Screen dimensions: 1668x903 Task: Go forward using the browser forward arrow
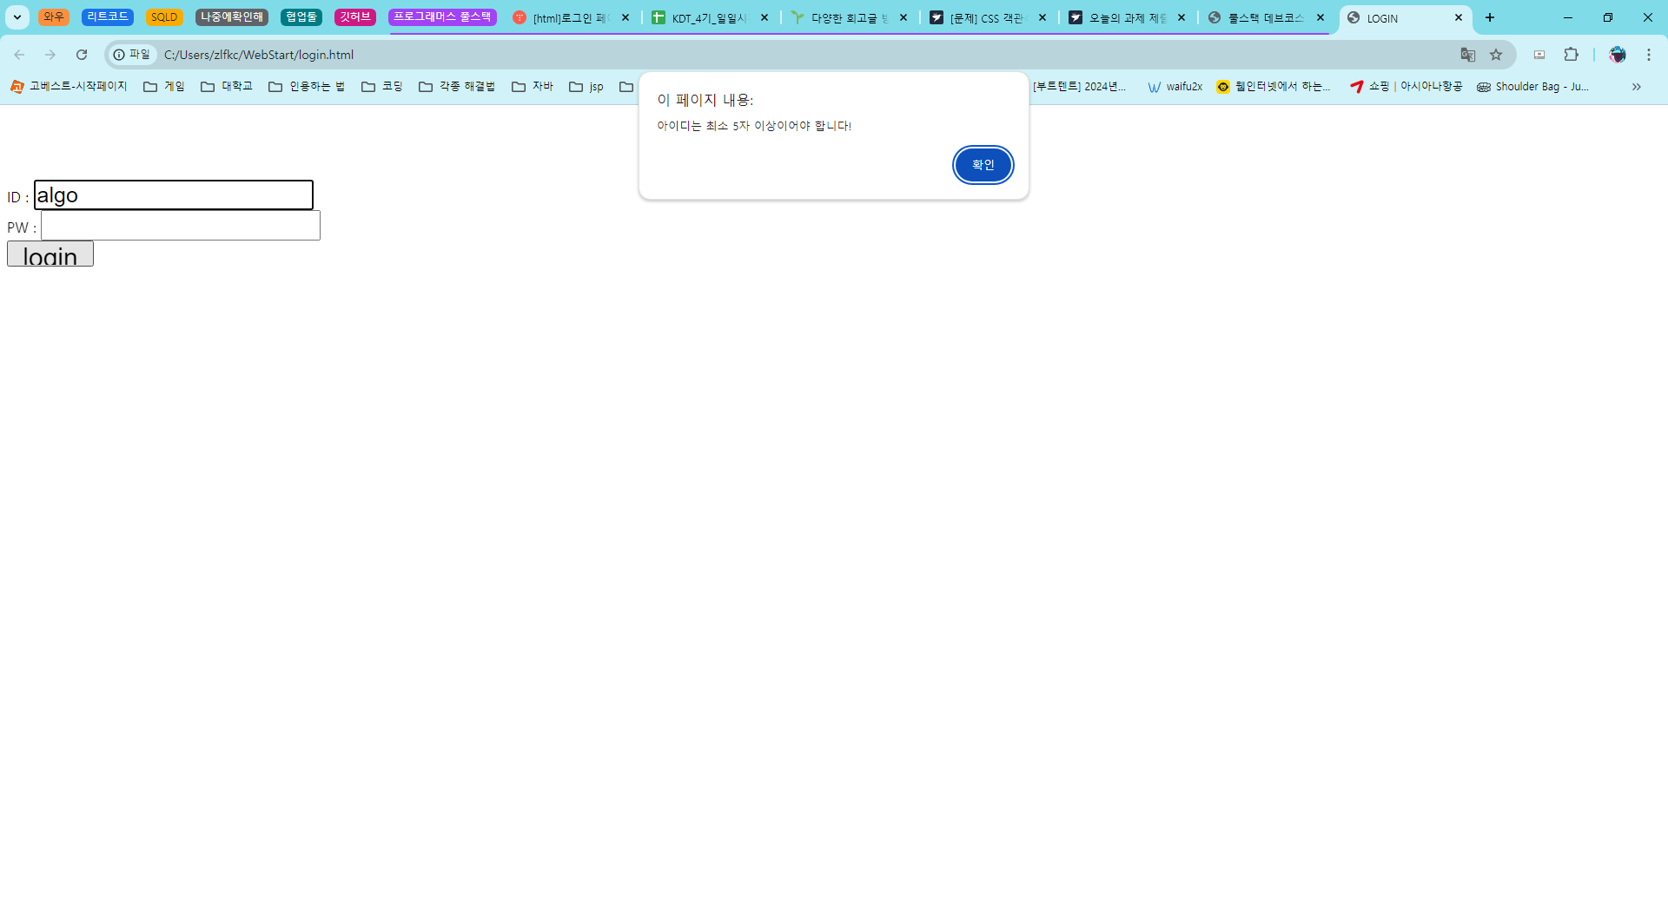(x=50, y=55)
